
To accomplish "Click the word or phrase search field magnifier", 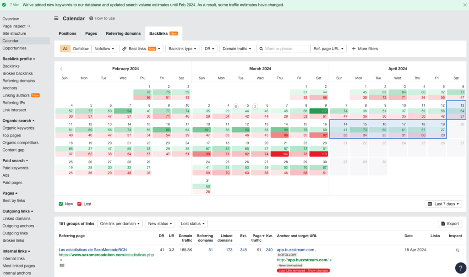I will [x=261, y=48].
